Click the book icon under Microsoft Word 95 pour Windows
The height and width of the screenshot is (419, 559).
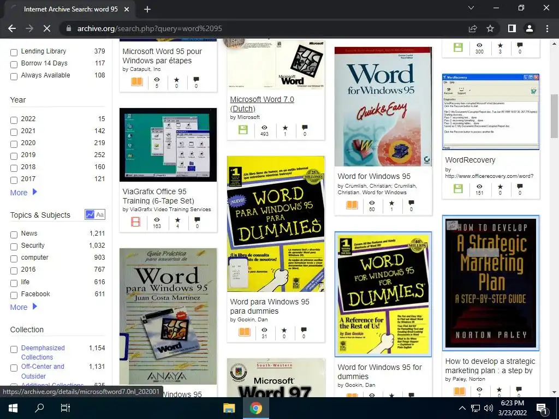137,82
